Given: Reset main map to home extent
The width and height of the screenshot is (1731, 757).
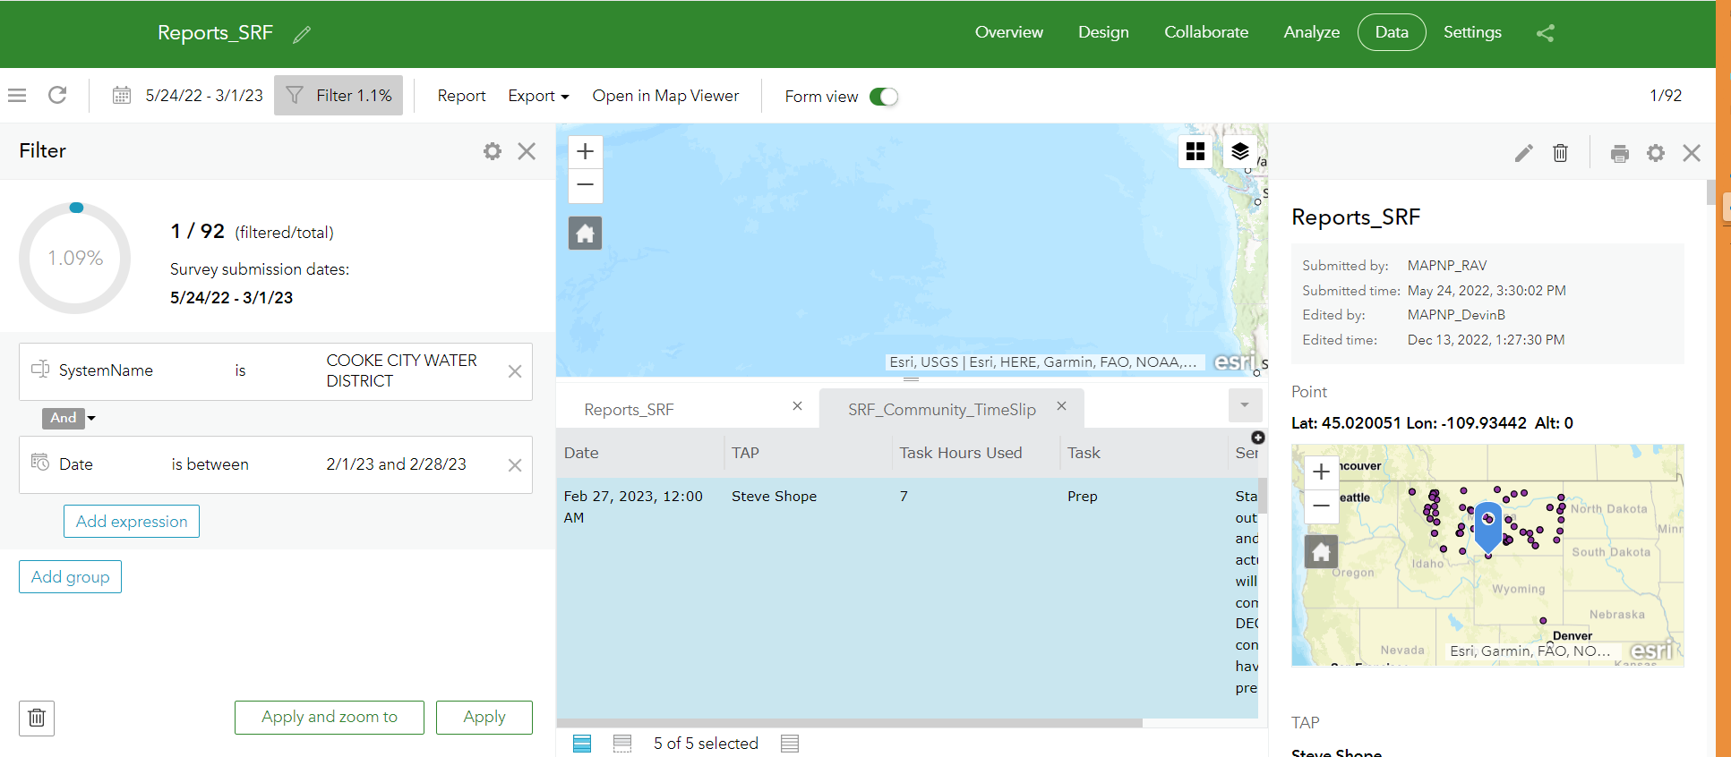Looking at the screenshot, I should 586,234.
